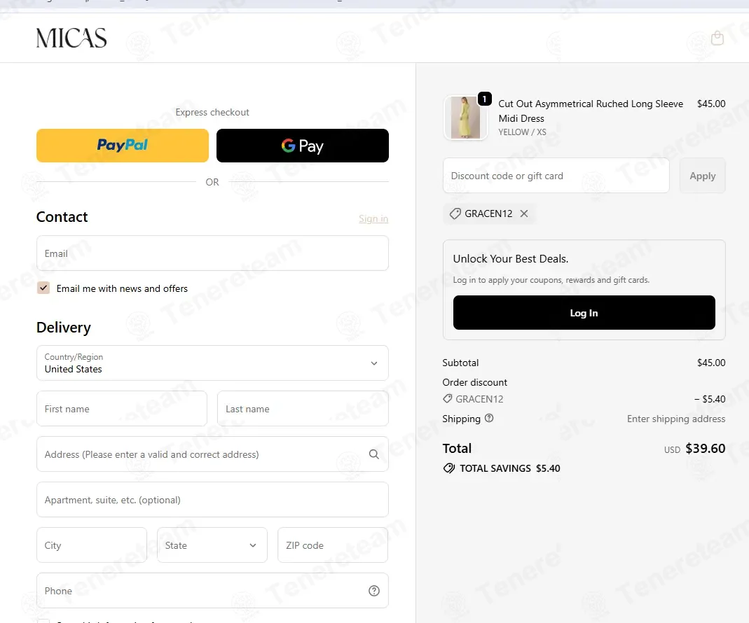Follow the Sign in link
This screenshot has width=749, height=623.
[373, 218]
